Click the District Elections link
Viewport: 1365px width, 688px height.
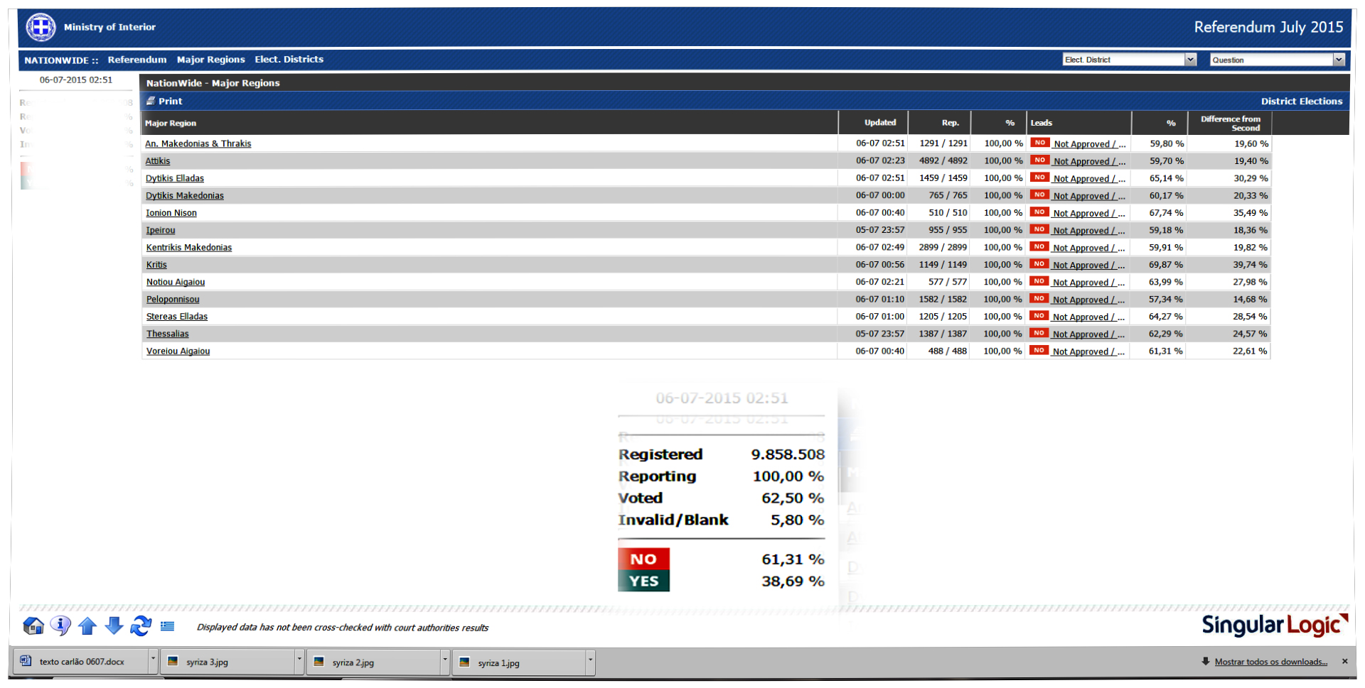point(1301,102)
